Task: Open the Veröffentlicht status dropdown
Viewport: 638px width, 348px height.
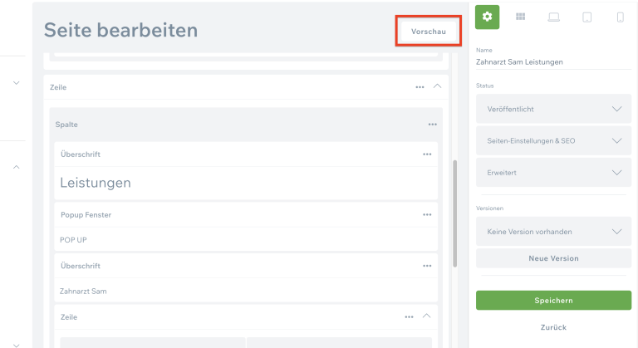Action: (x=553, y=109)
